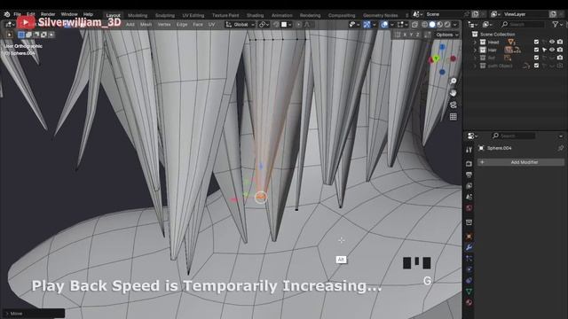Switch to the Sculpting workspace tab
The width and height of the screenshot is (568, 319).
pyautogui.click(x=165, y=15)
